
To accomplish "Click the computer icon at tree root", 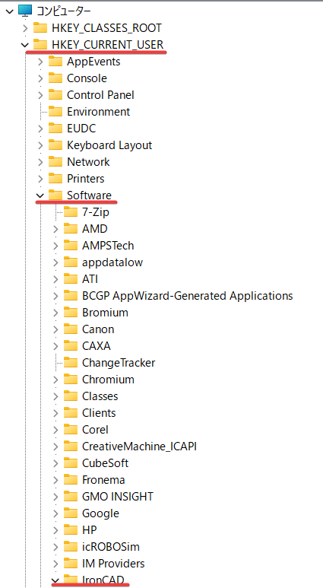I will (25, 11).
